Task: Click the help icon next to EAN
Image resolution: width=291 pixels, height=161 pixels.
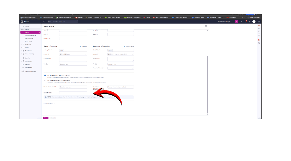Action: pyautogui.click(x=47, y=34)
